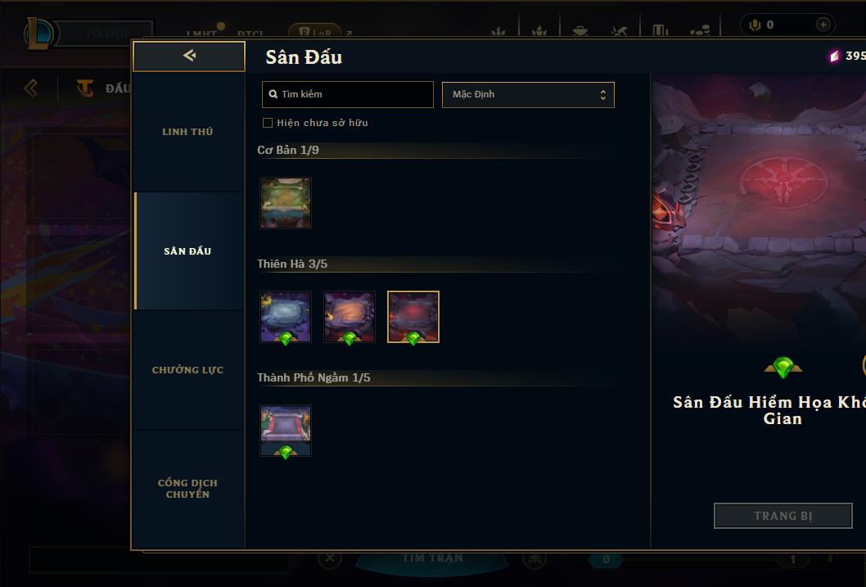This screenshot has height=587, width=866.
Task: Click the plus icon beside currency balance
Action: [823, 25]
